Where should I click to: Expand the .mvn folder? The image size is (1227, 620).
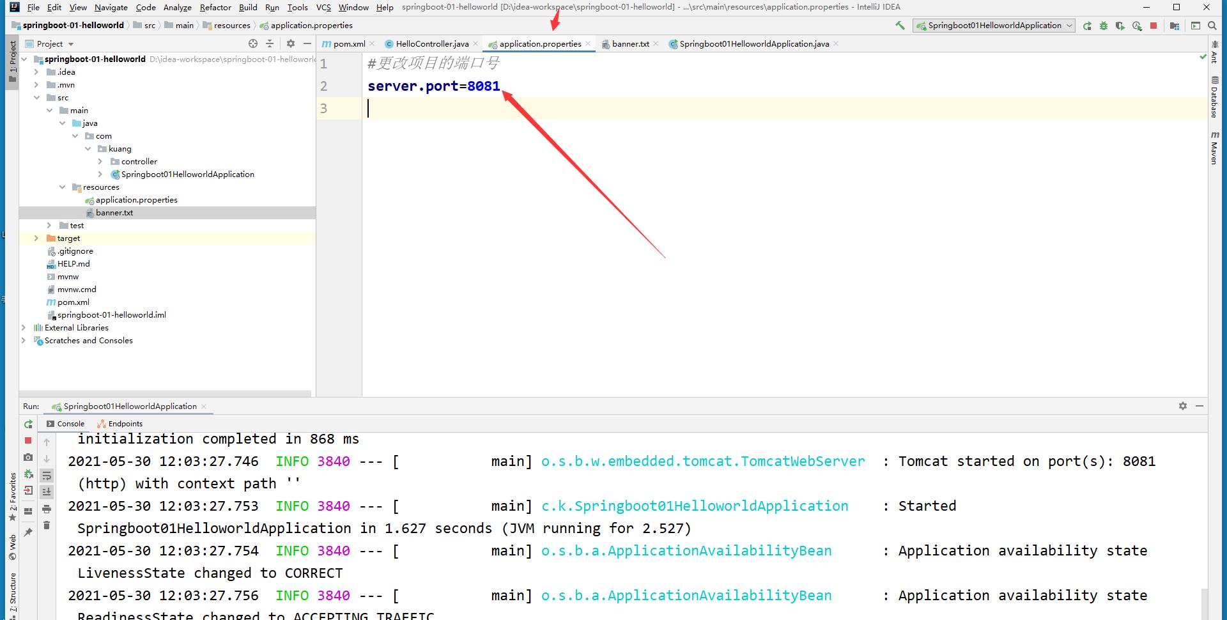[x=36, y=85]
